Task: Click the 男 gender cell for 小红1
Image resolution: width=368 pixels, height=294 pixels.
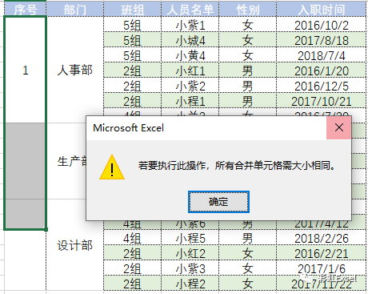Action: [247, 70]
